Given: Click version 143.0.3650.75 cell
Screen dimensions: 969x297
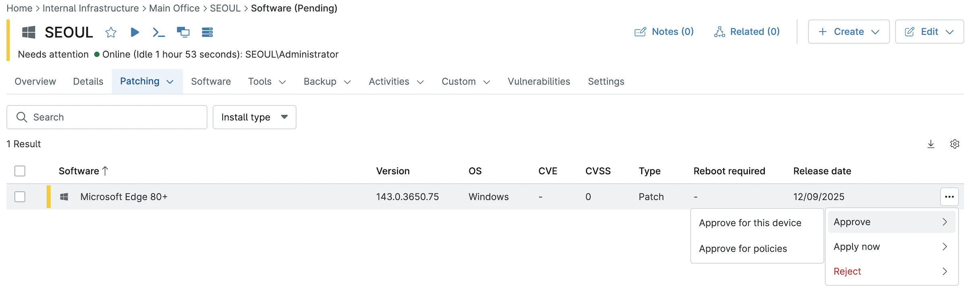Looking at the screenshot, I should pyautogui.click(x=407, y=197).
